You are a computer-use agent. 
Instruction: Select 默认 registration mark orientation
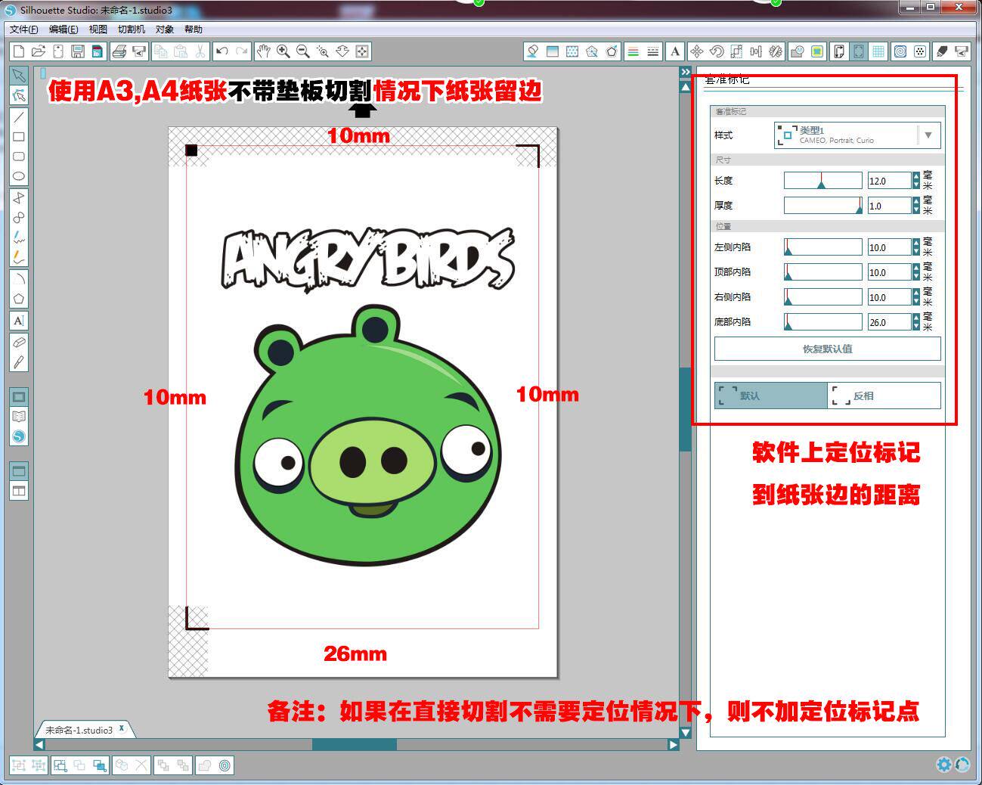click(771, 396)
